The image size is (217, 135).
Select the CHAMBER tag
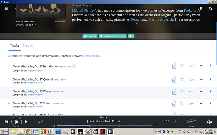click(x=90, y=36)
